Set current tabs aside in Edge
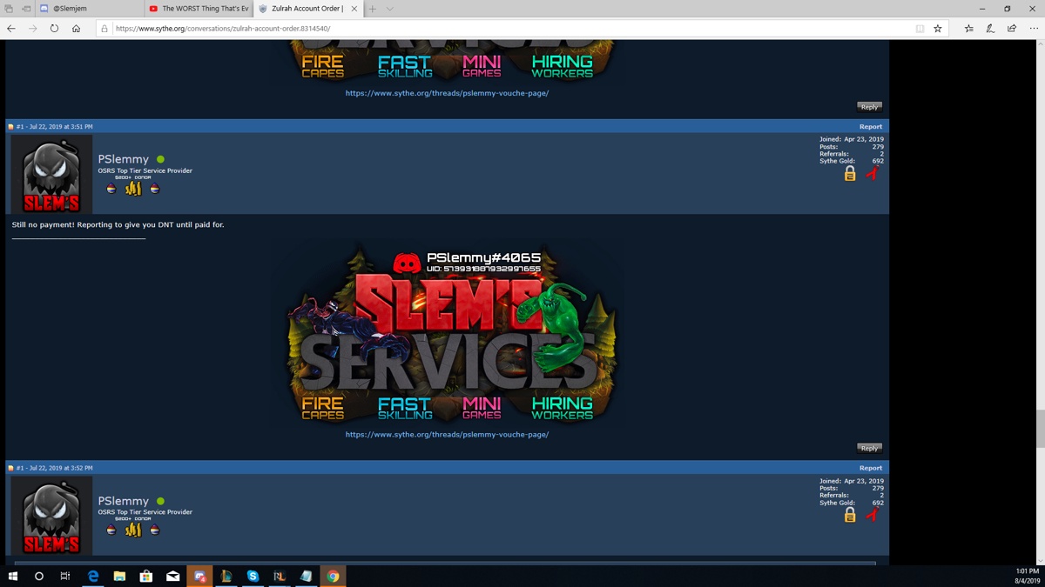 click(x=26, y=9)
